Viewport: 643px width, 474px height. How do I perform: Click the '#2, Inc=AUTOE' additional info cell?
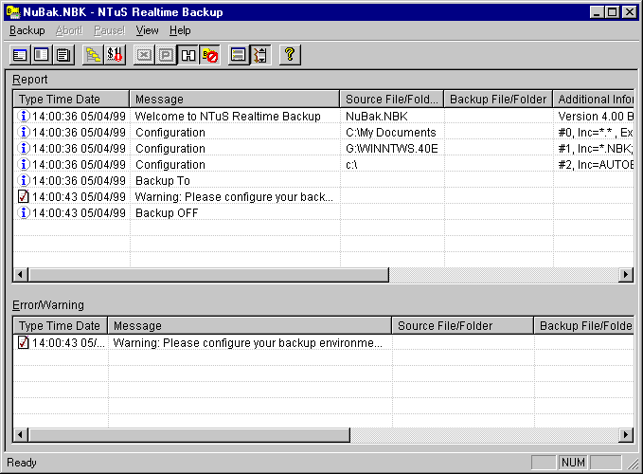596,165
